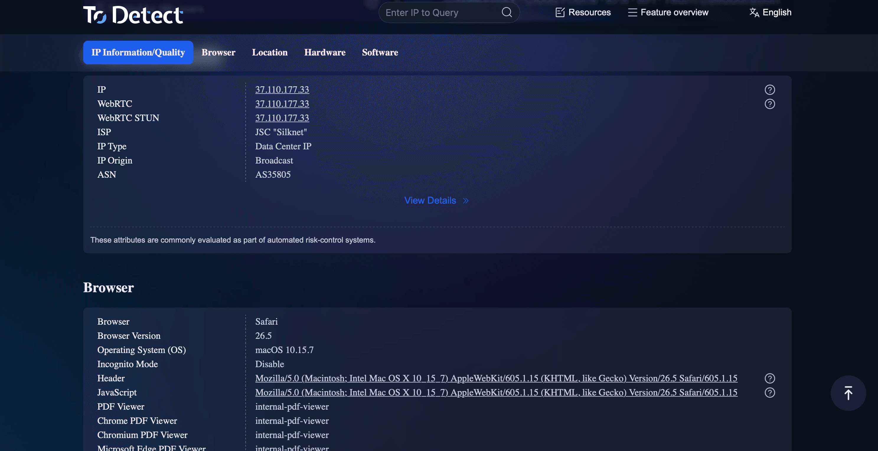Viewport: 878px width, 451px height.
Task: Open the Resources menu
Action: 583,12
